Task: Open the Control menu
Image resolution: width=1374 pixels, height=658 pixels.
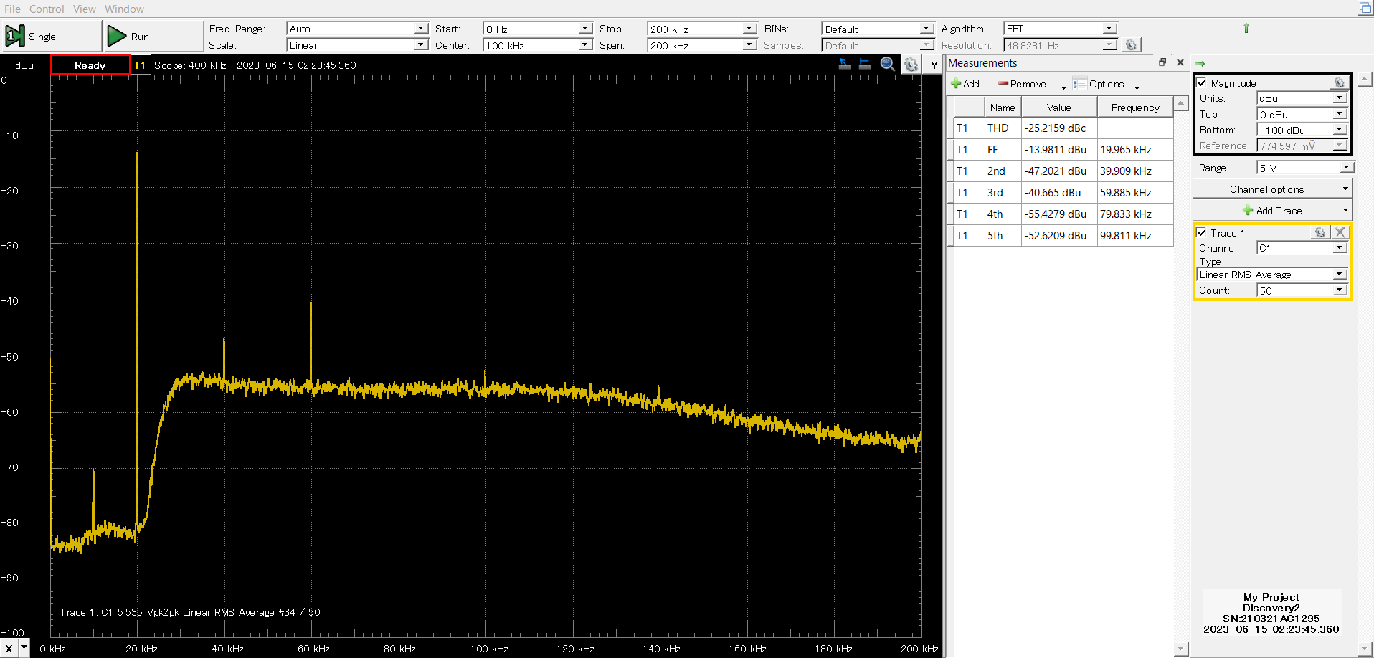Action: pos(47,9)
